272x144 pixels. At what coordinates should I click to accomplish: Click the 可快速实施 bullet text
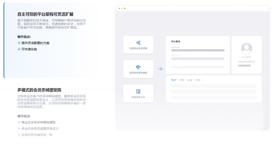29,49
